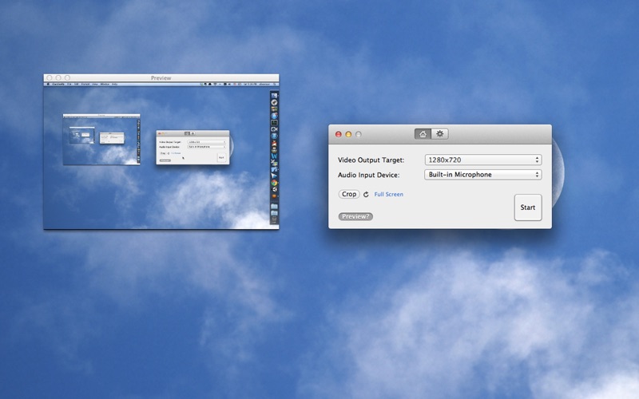The height and width of the screenshot is (399, 639).
Task: Open the Audio Input Device dropdown
Action: tap(483, 175)
